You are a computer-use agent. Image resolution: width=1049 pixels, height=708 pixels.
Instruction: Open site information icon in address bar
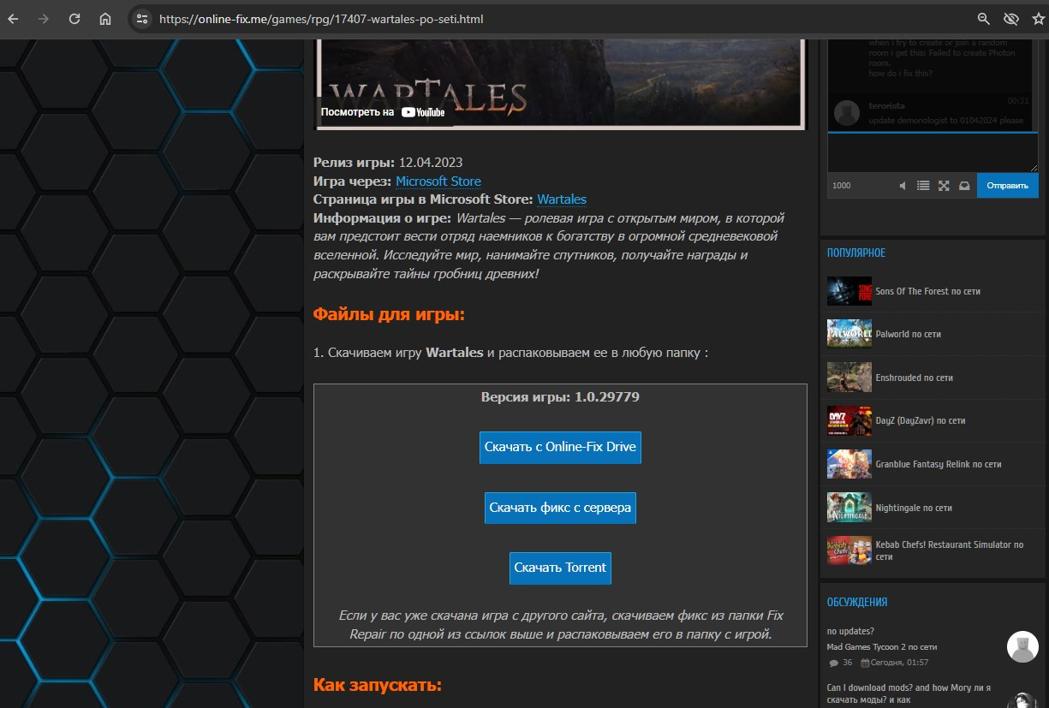(142, 18)
